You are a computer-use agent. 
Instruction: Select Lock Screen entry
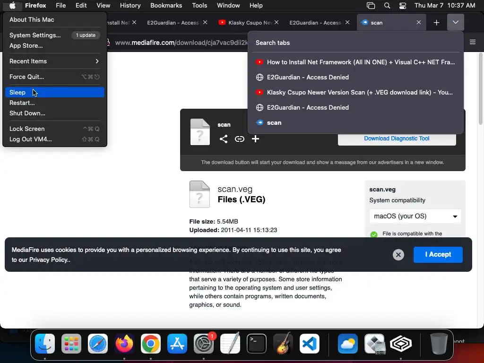tap(55, 129)
